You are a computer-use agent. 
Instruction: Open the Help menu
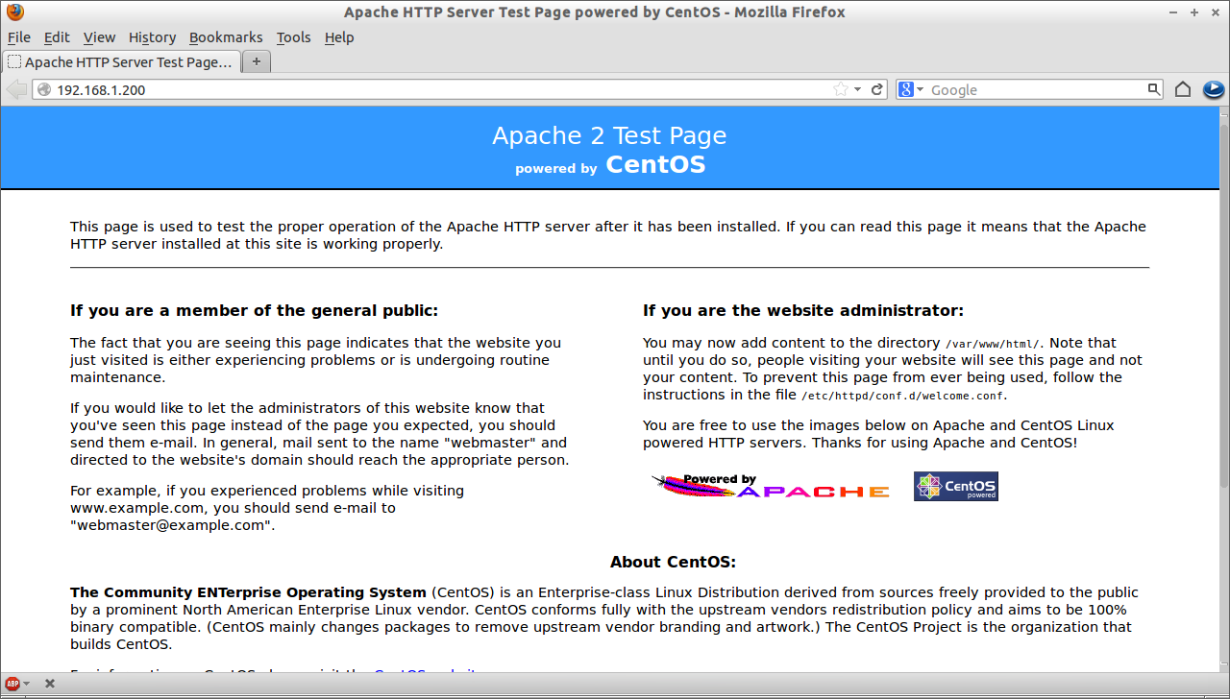coord(339,37)
